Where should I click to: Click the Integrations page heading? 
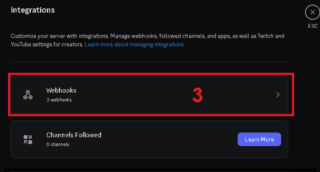click(33, 10)
